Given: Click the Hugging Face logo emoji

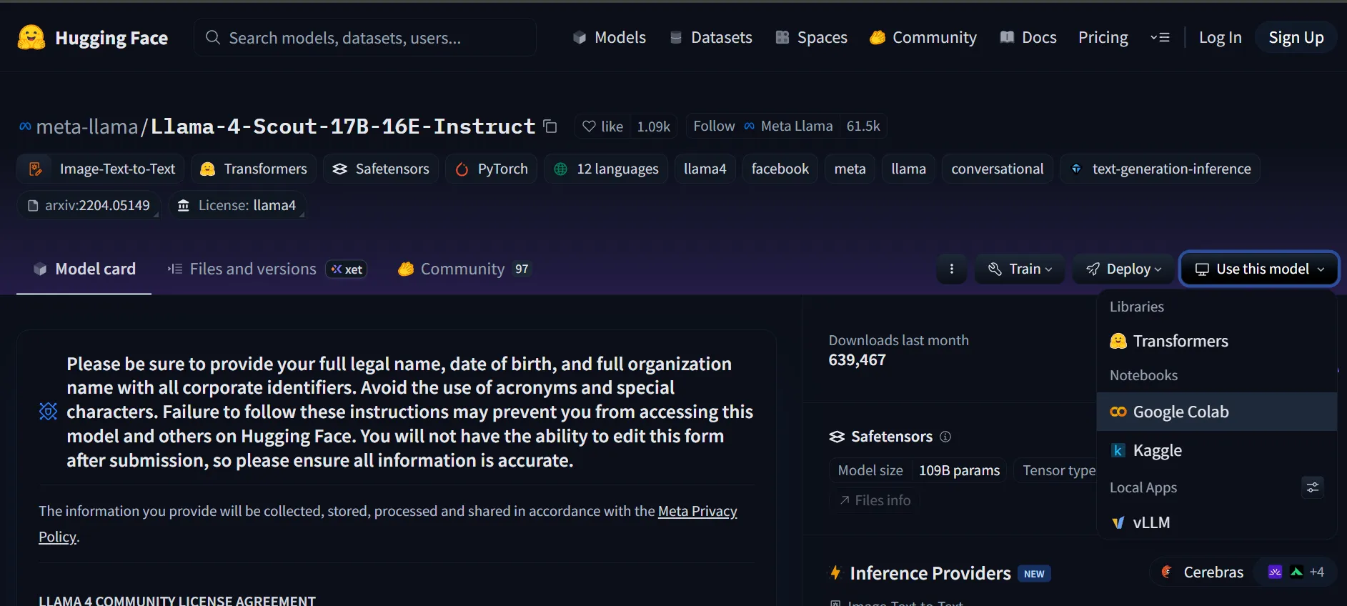Looking at the screenshot, I should pos(31,37).
